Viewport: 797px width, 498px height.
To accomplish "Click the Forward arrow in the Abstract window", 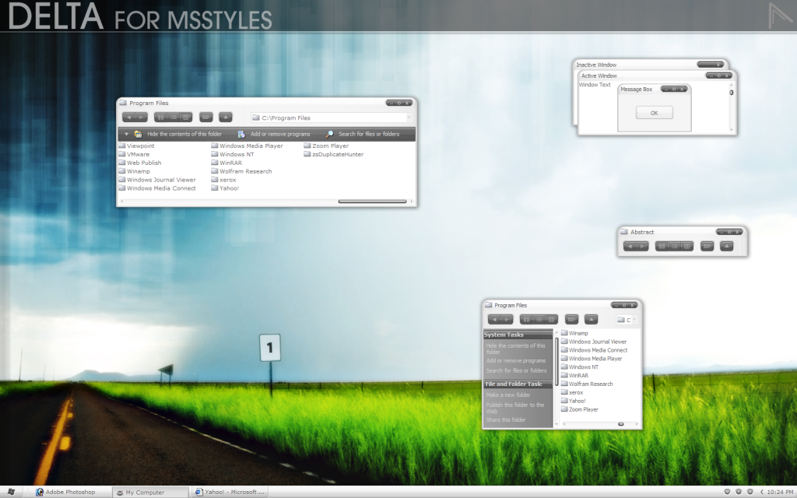I will pyautogui.click(x=643, y=247).
